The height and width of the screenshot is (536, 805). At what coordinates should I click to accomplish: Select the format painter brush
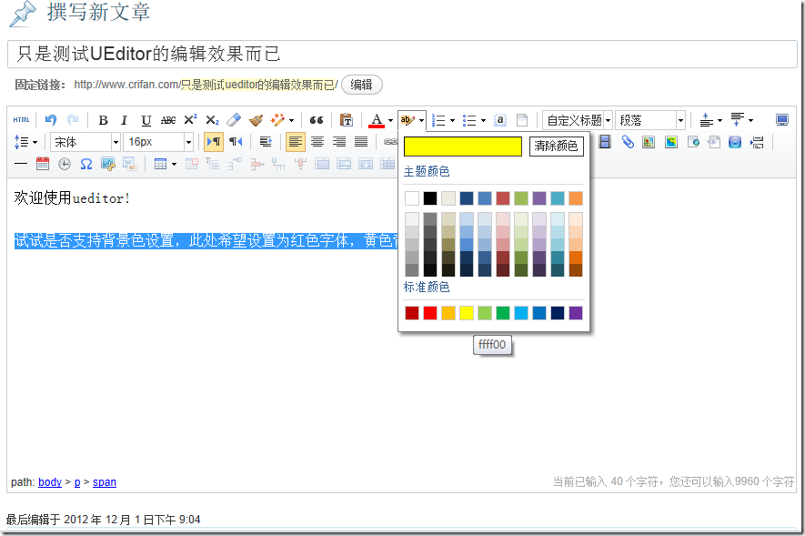pyautogui.click(x=256, y=120)
